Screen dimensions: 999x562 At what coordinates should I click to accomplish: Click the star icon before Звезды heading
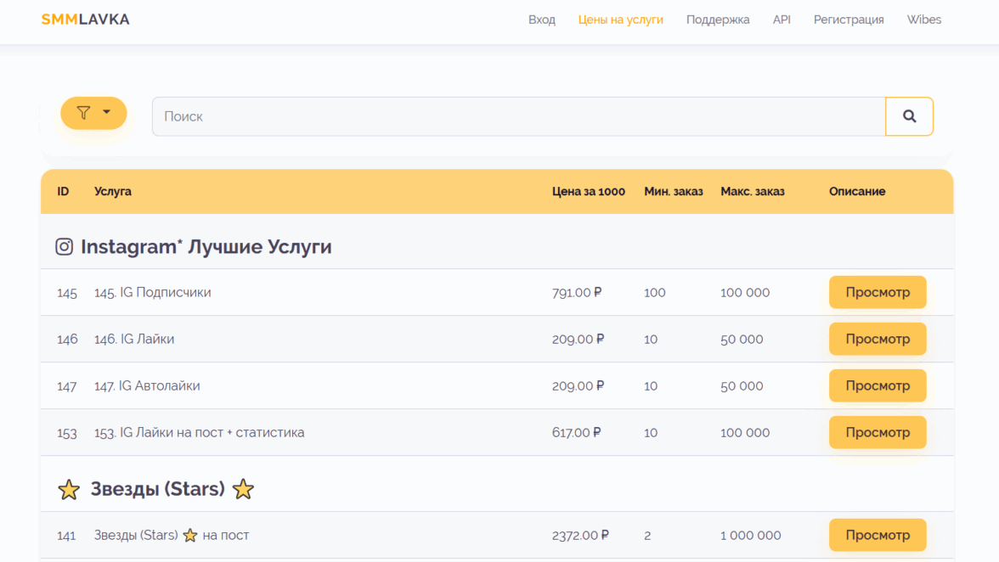(x=69, y=490)
